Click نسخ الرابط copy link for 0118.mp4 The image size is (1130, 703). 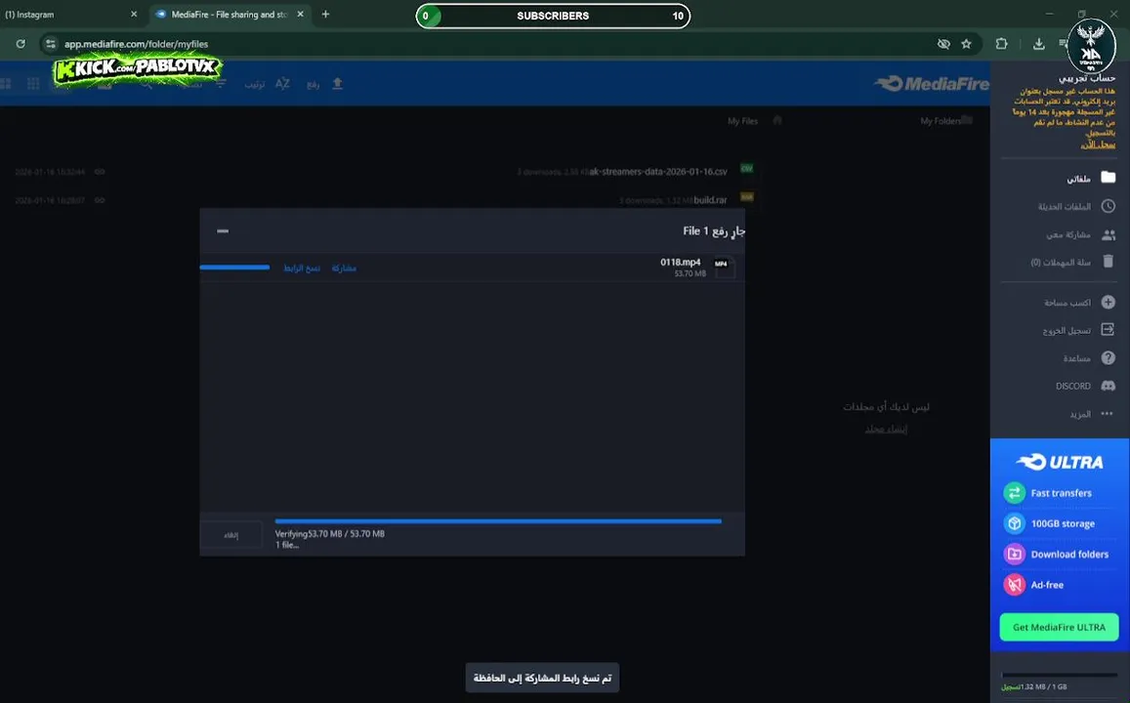point(301,268)
